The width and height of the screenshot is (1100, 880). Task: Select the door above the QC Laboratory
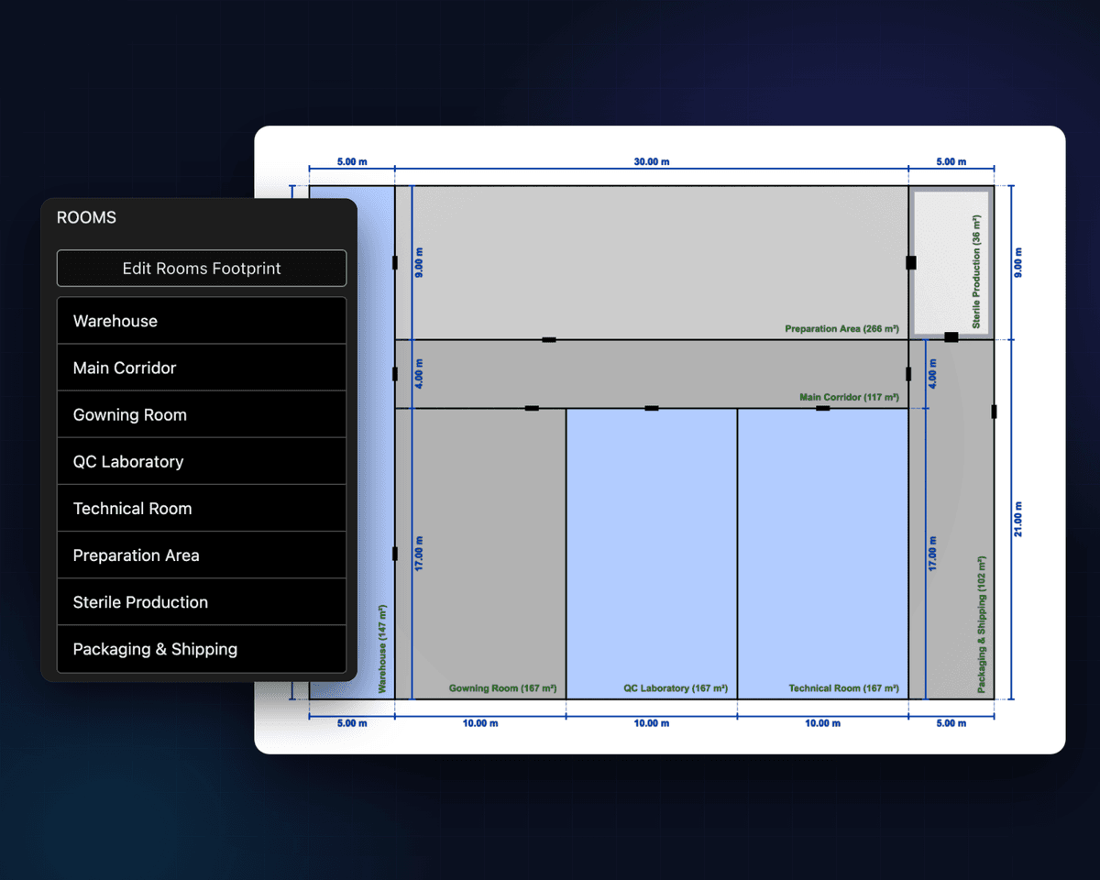tap(652, 408)
